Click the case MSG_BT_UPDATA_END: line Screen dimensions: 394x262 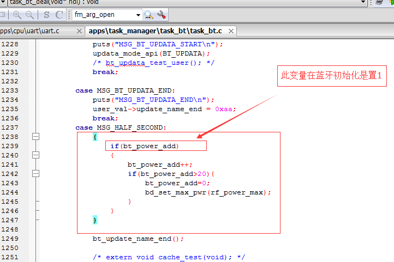tap(125, 90)
